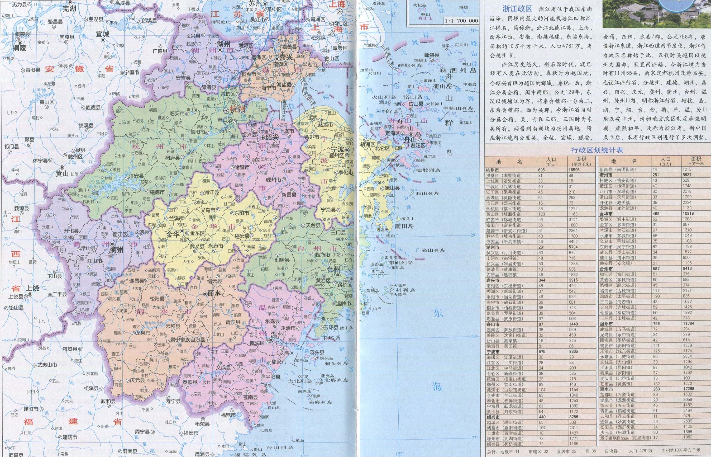
Task: Click the 16596 area value for 杭州市
Action: 574,170
